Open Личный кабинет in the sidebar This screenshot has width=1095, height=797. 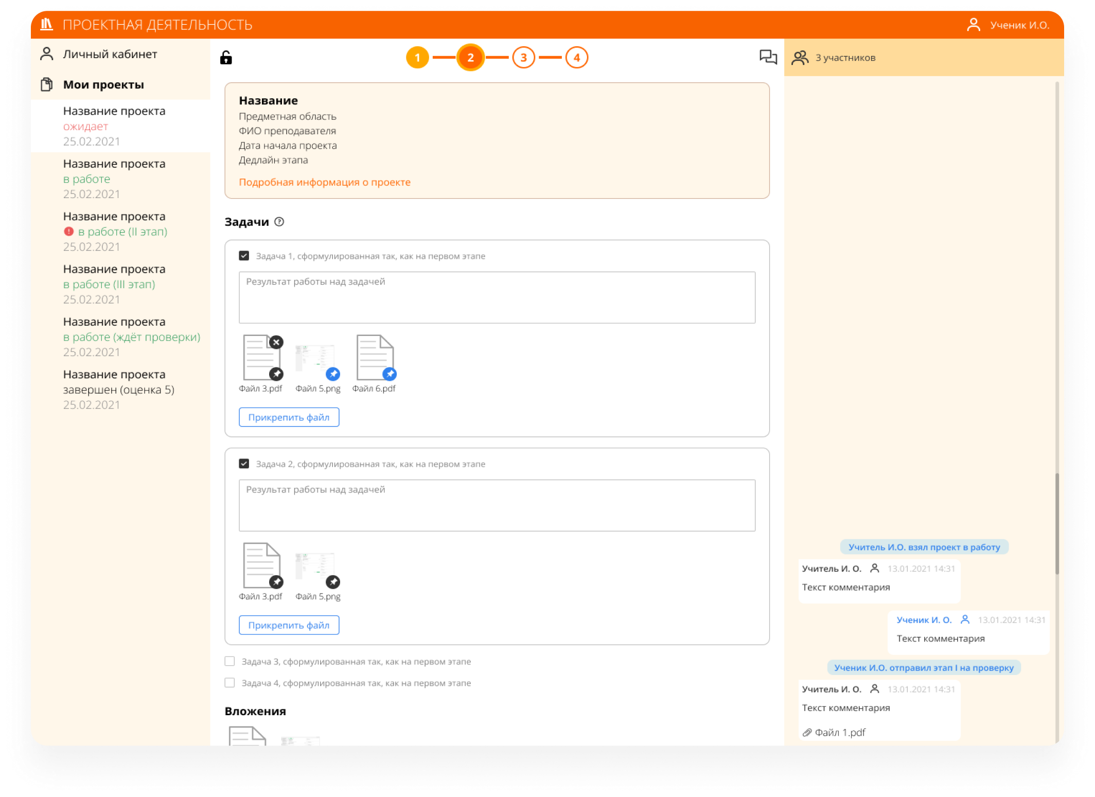click(110, 54)
